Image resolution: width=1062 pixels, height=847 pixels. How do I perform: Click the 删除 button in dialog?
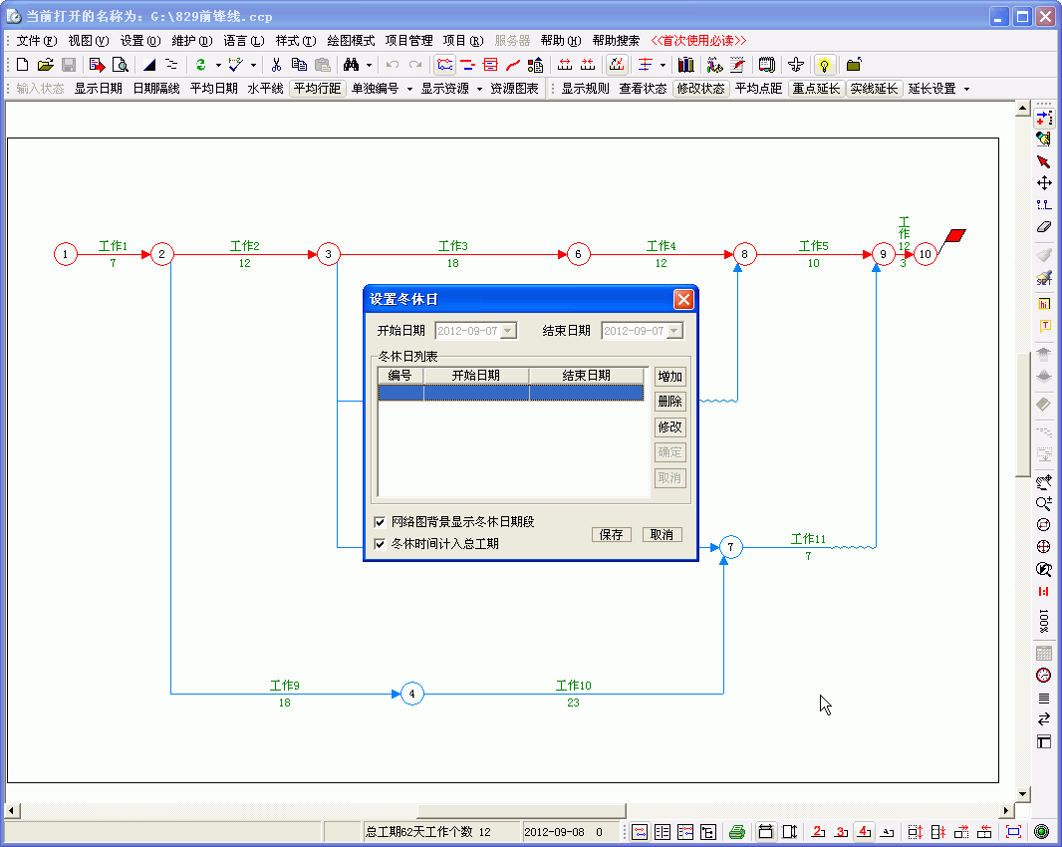point(669,402)
